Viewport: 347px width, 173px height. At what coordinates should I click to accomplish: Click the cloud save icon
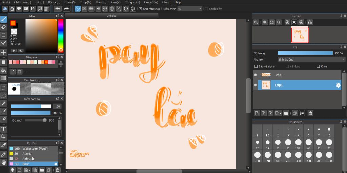(5, 9)
